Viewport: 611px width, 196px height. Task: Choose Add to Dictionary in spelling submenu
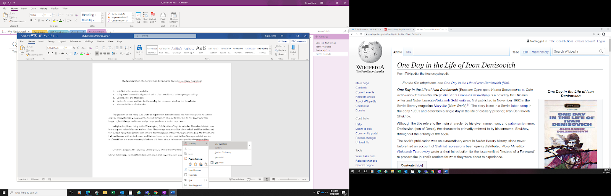(x=223, y=153)
